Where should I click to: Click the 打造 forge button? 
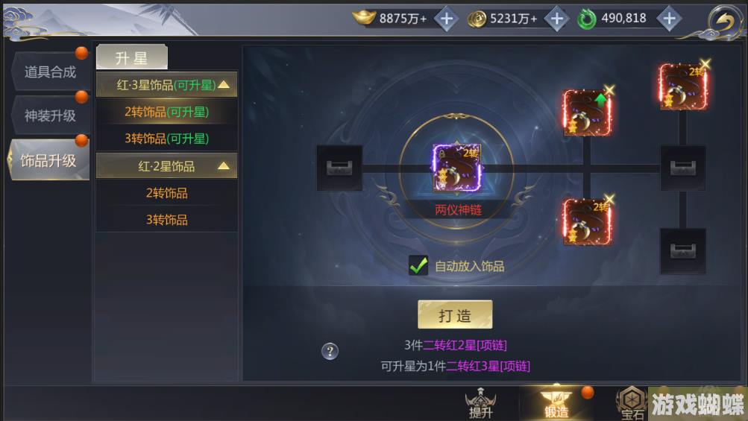(455, 314)
